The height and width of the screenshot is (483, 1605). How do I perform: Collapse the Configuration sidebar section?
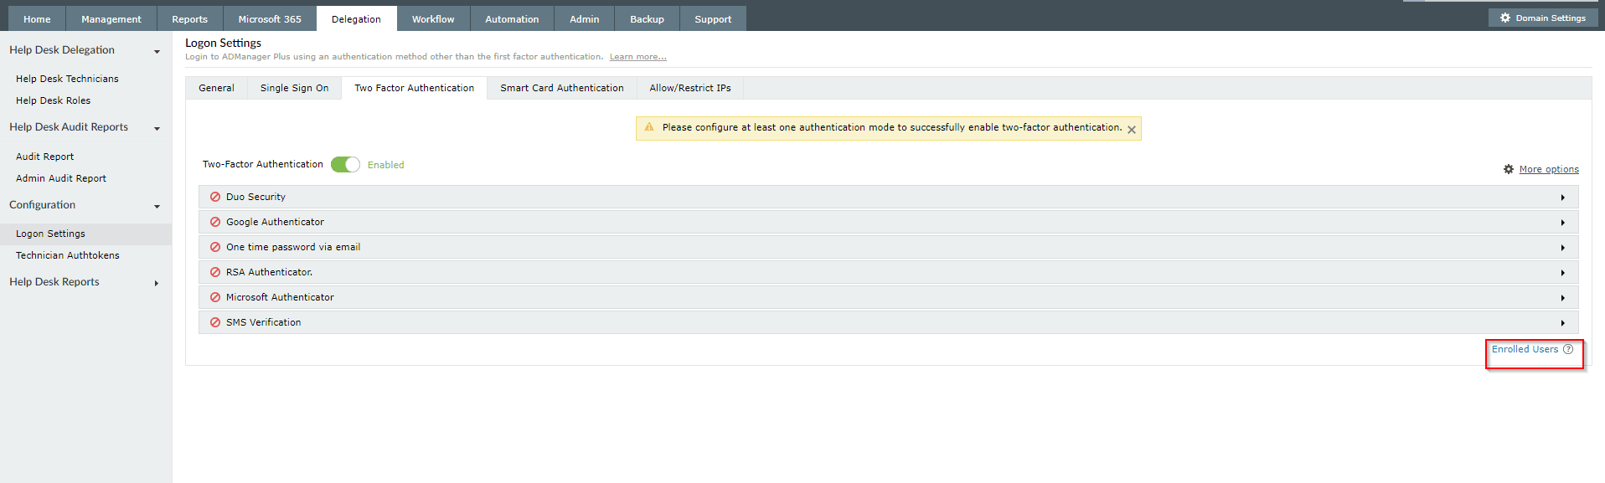[x=157, y=207]
